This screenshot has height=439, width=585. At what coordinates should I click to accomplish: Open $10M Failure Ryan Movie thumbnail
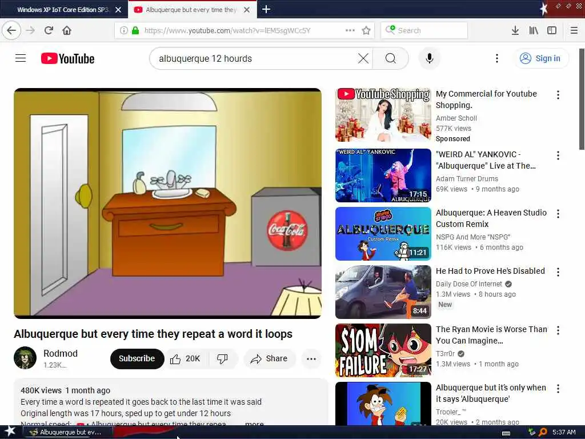tap(383, 350)
